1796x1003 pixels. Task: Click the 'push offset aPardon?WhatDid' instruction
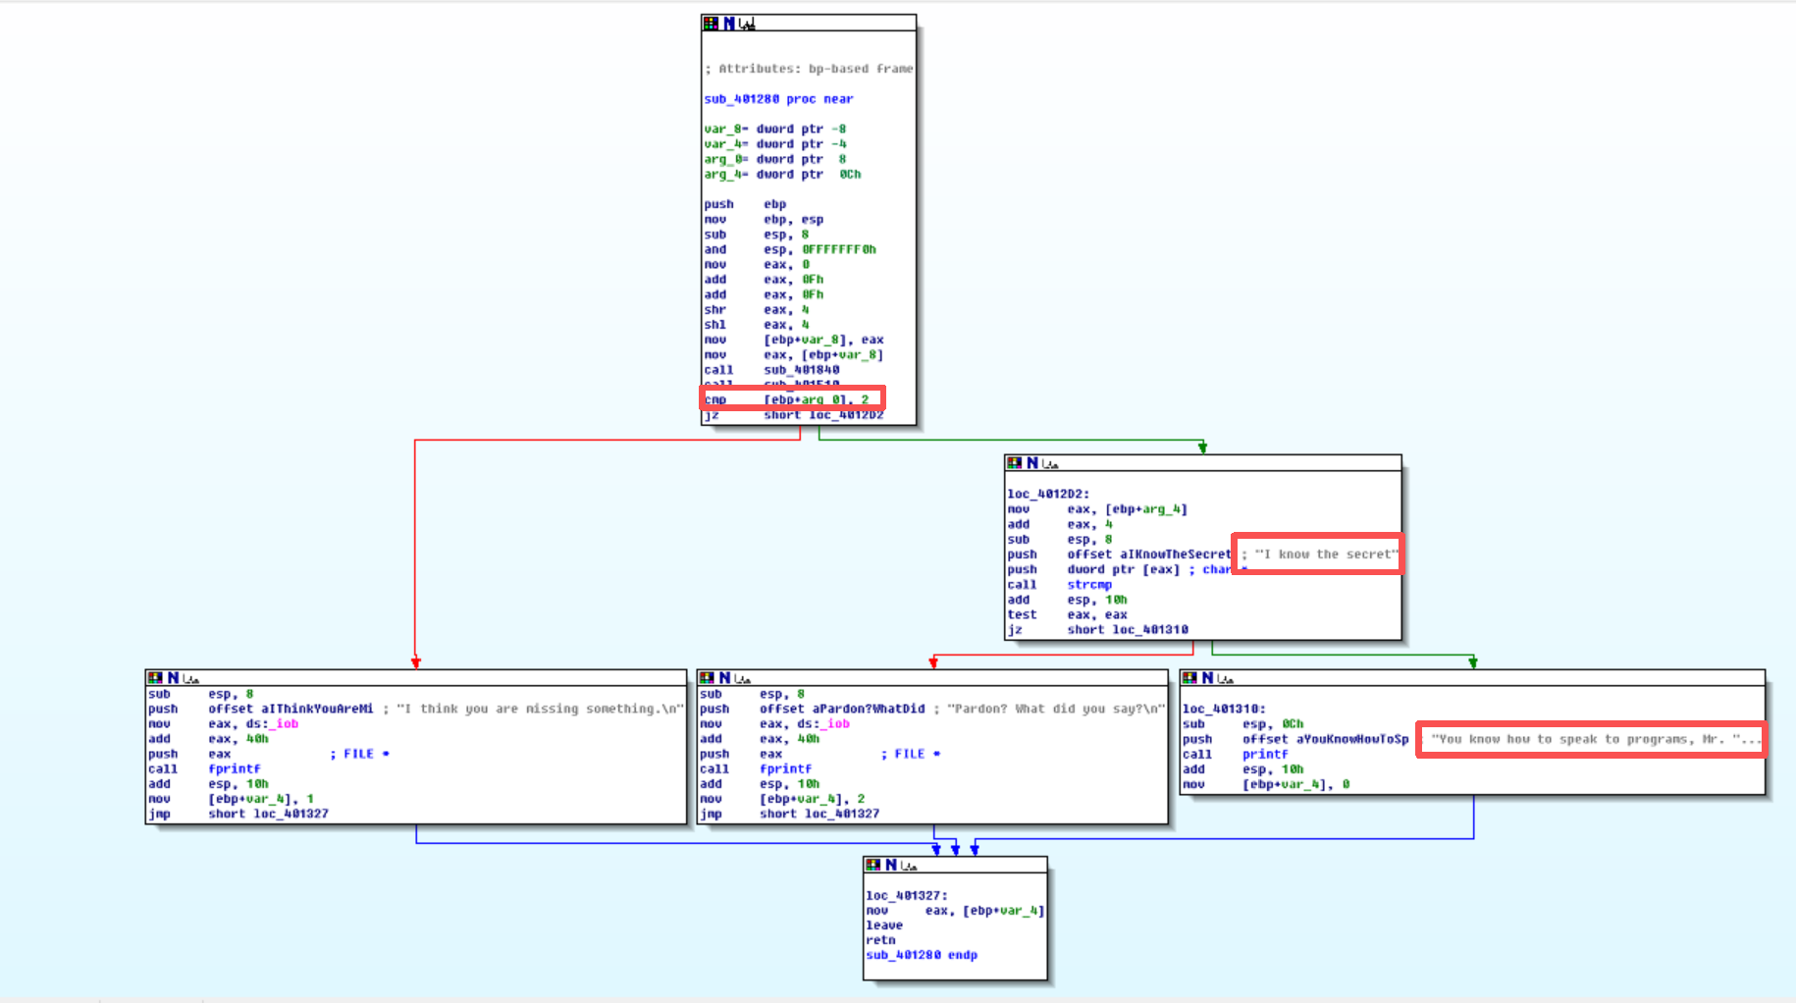(x=813, y=709)
